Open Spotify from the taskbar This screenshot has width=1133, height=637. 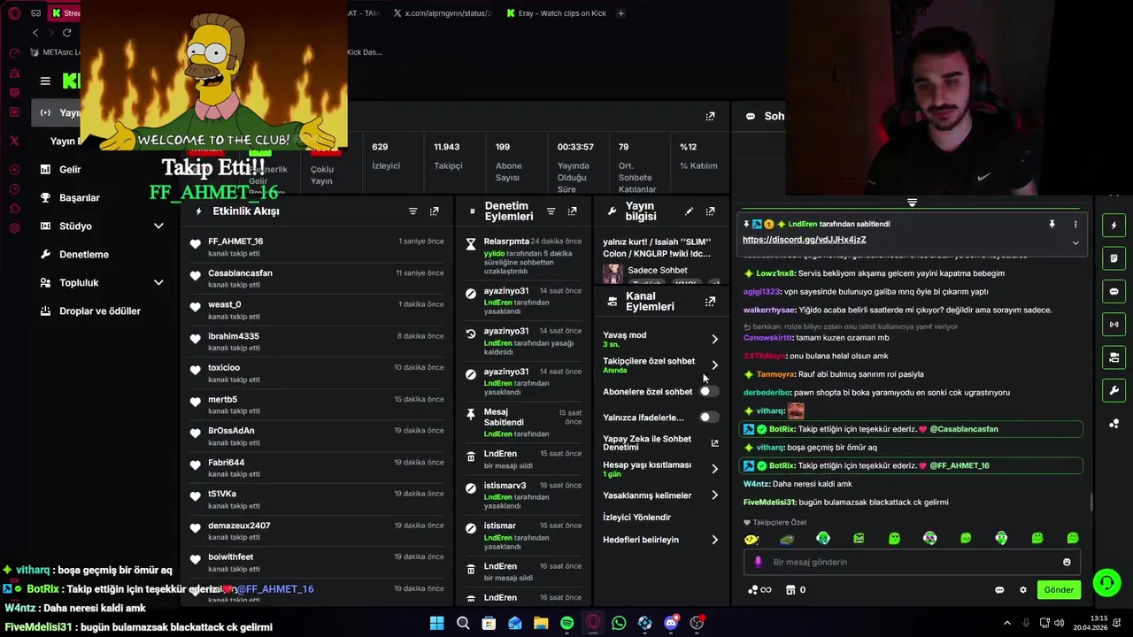[566, 623]
